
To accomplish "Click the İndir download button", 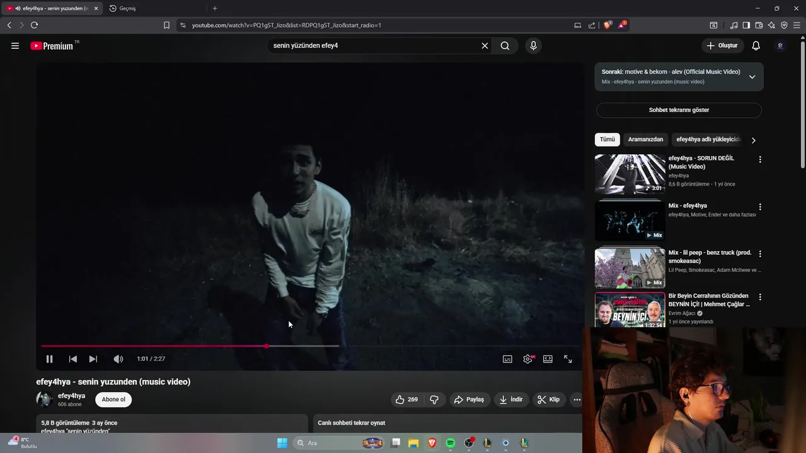I will (x=511, y=400).
